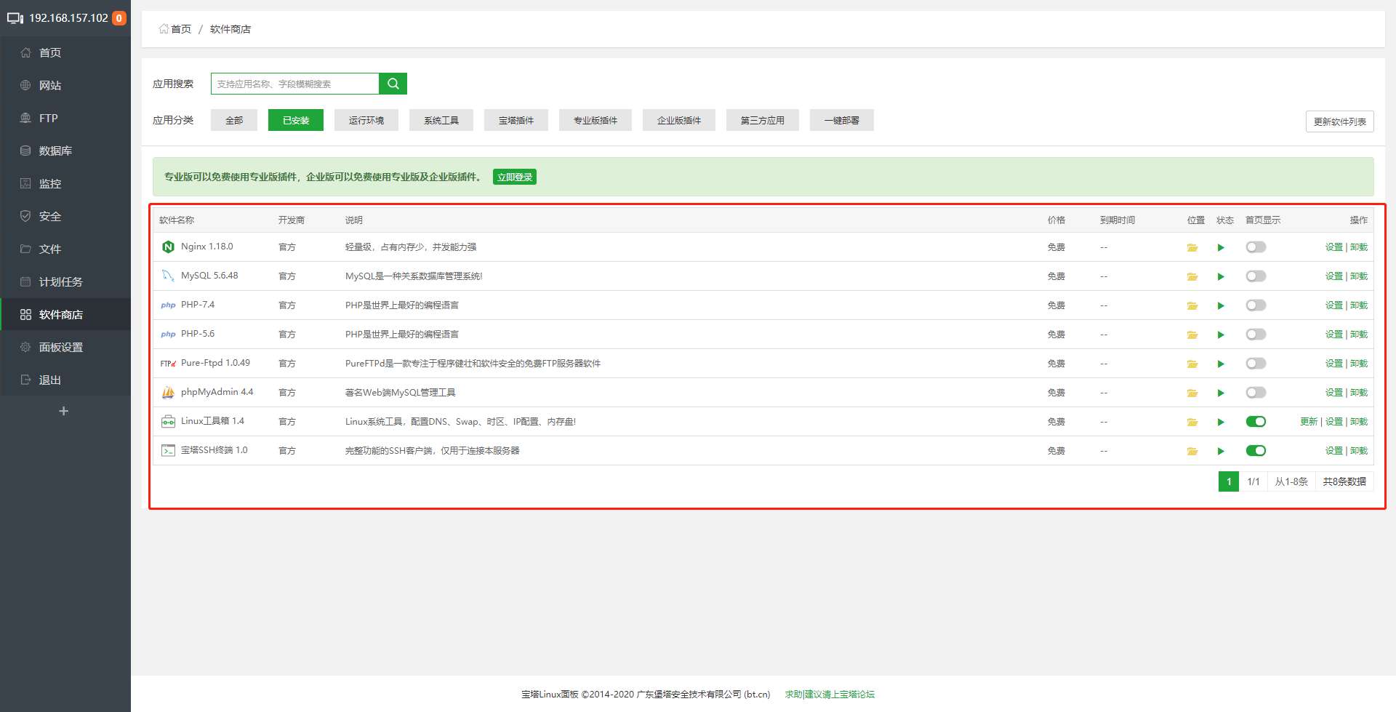1396x712 pixels.
Task: Click the 宝塔SSH终端 status play icon
Action: tap(1221, 451)
